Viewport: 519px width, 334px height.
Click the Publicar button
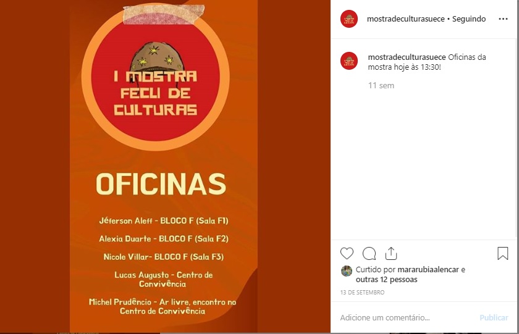(x=494, y=317)
